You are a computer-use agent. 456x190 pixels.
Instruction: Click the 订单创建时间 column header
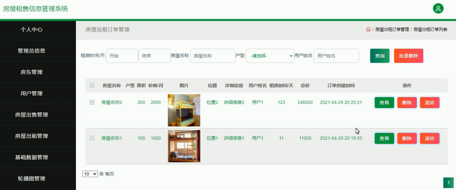[341, 85]
